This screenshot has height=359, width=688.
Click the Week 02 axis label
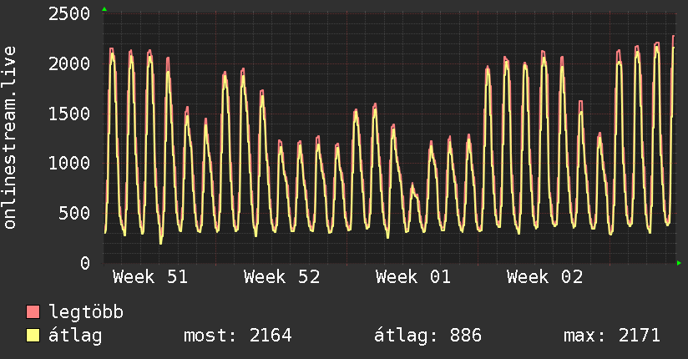pos(545,277)
